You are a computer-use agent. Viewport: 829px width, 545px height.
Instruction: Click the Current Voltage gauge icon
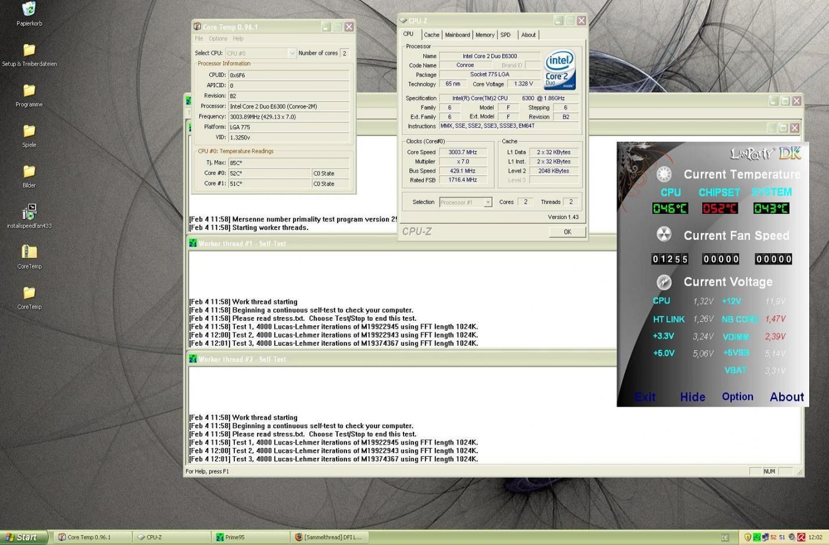tap(664, 282)
